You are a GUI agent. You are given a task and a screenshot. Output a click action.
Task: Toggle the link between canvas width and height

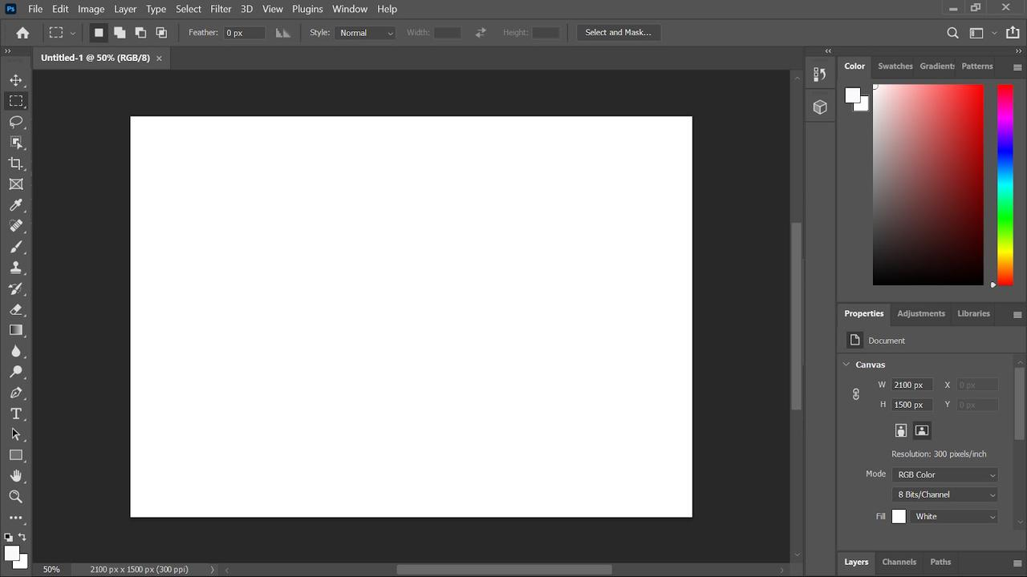855,394
